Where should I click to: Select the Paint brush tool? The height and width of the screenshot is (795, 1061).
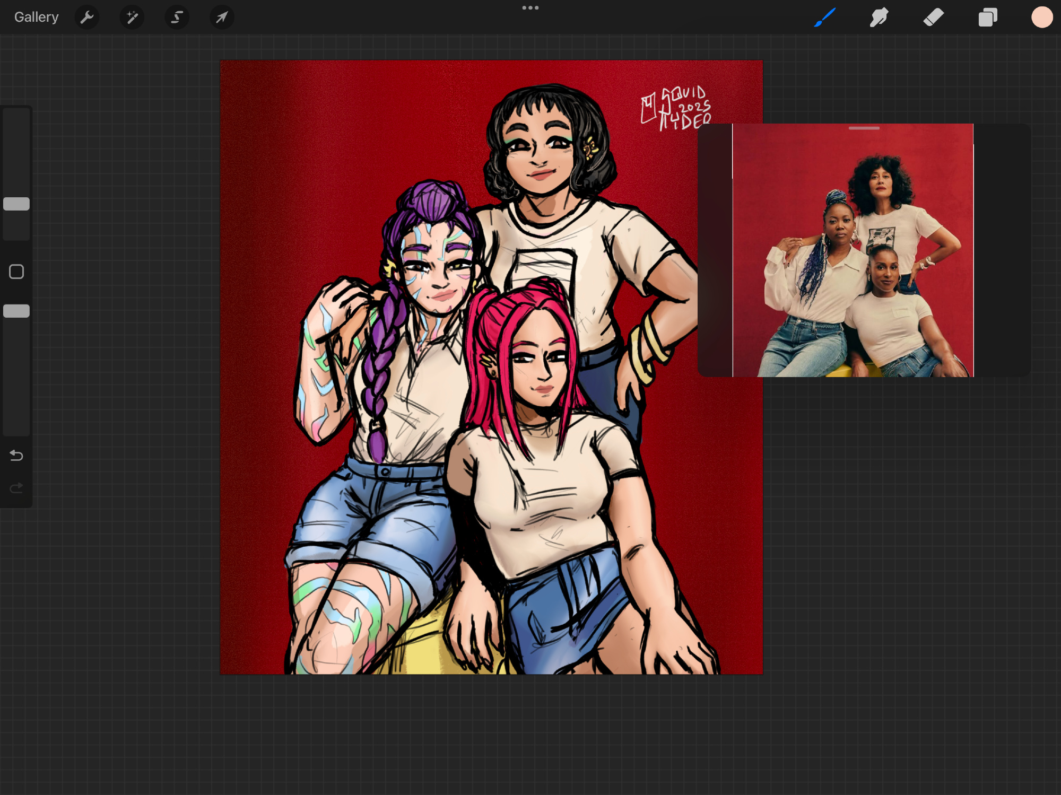click(x=825, y=18)
